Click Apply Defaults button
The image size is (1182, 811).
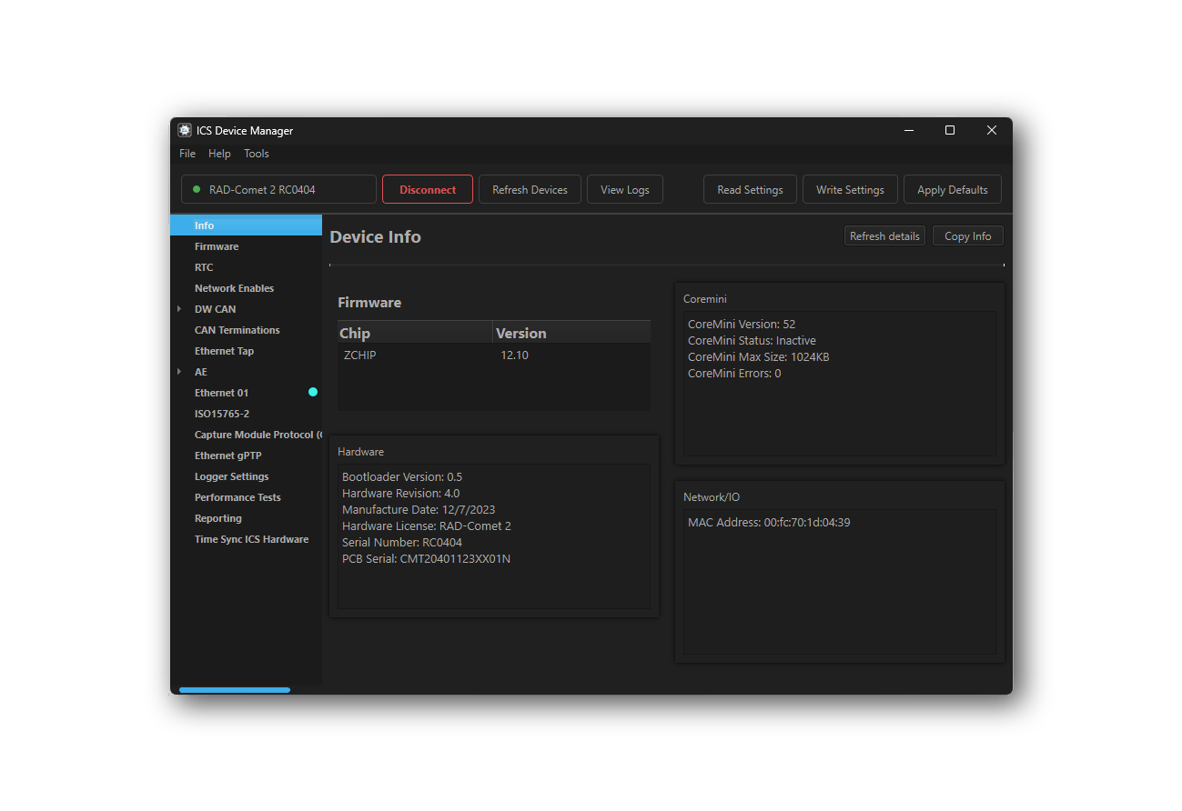(953, 189)
